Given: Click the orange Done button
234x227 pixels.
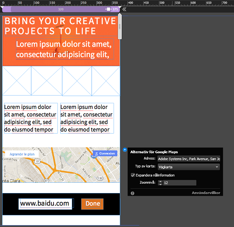Looking at the screenshot, I should tap(92, 204).
